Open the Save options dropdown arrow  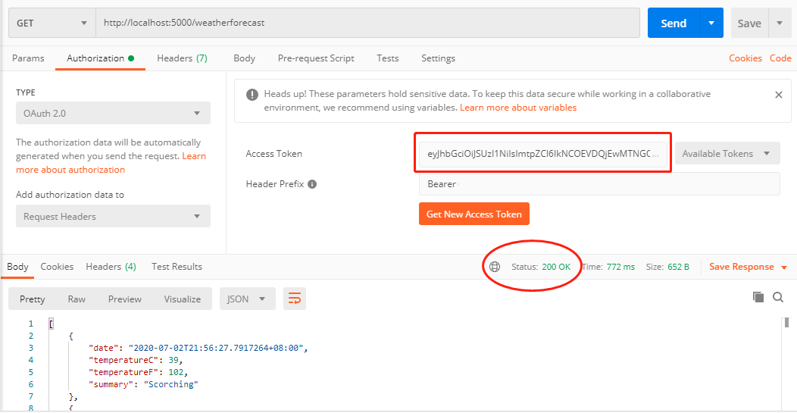coord(780,23)
